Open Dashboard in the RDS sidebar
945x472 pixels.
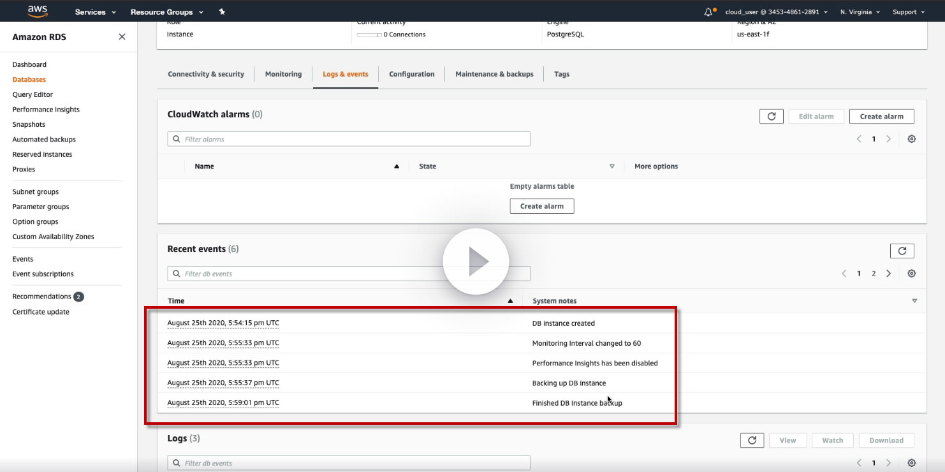click(x=29, y=64)
